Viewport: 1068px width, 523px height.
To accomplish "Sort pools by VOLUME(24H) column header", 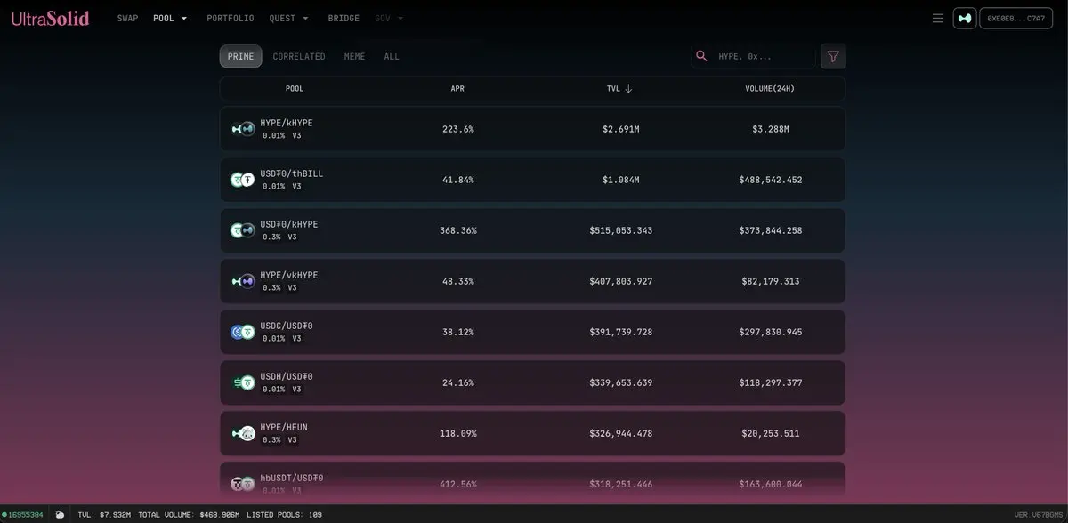I will pyautogui.click(x=770, y=89).
